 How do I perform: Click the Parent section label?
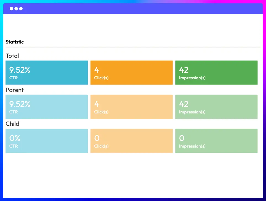coord(15,90)
